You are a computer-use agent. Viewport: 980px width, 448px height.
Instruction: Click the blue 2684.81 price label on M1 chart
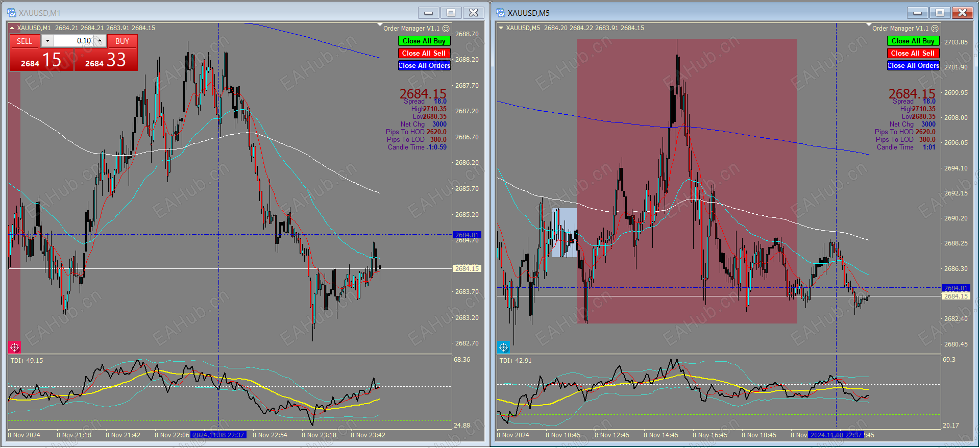(x=467, y=235)
